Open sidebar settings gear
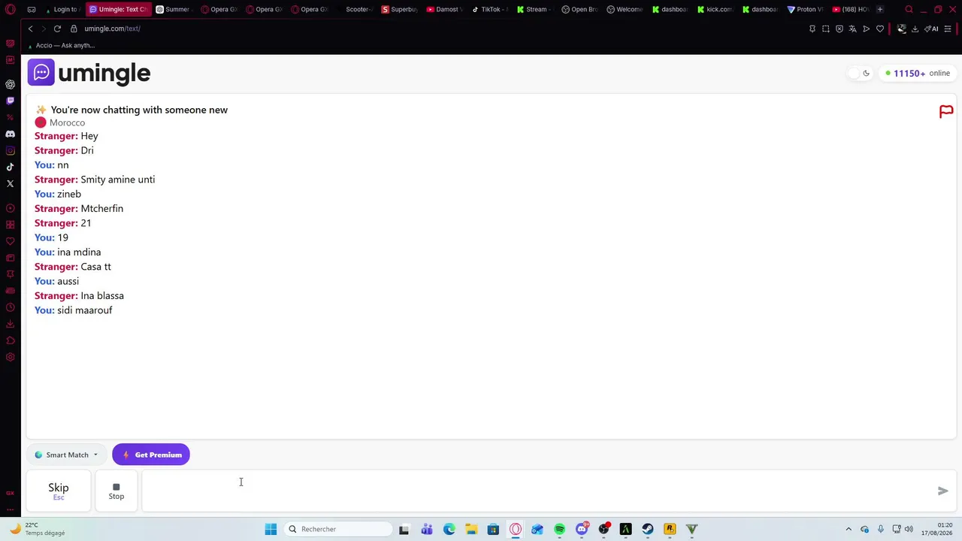This screenshot has height=541, width=962. pyautogui.click(x=10, y=357)
